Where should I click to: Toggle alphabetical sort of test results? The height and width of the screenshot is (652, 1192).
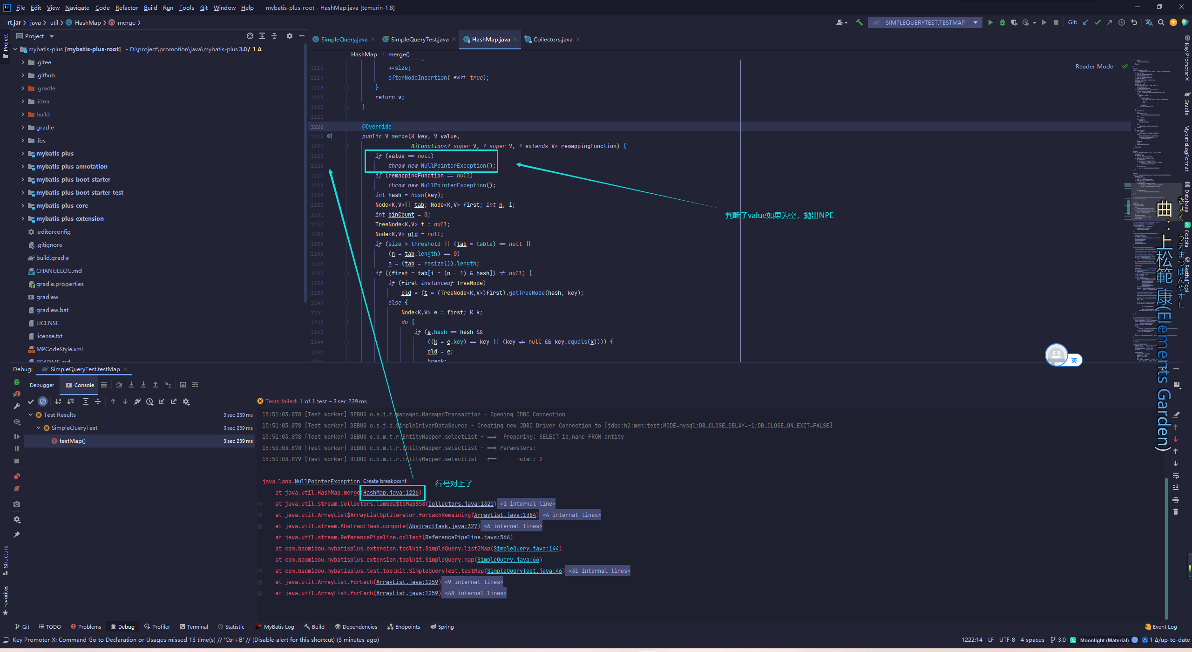[x=58, y=401]
